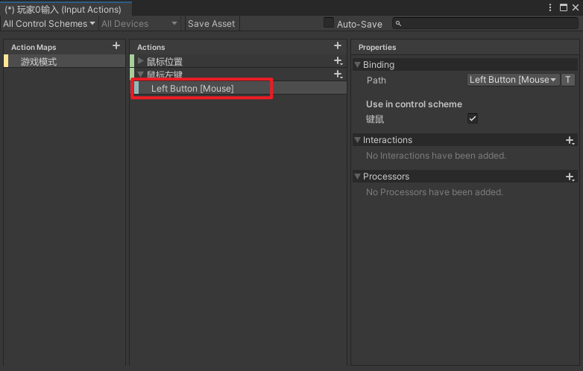583x371 pixels.
Task: Add binding to 鼠标位置 action
Action: pyautogui.click(x=338, y=61)
